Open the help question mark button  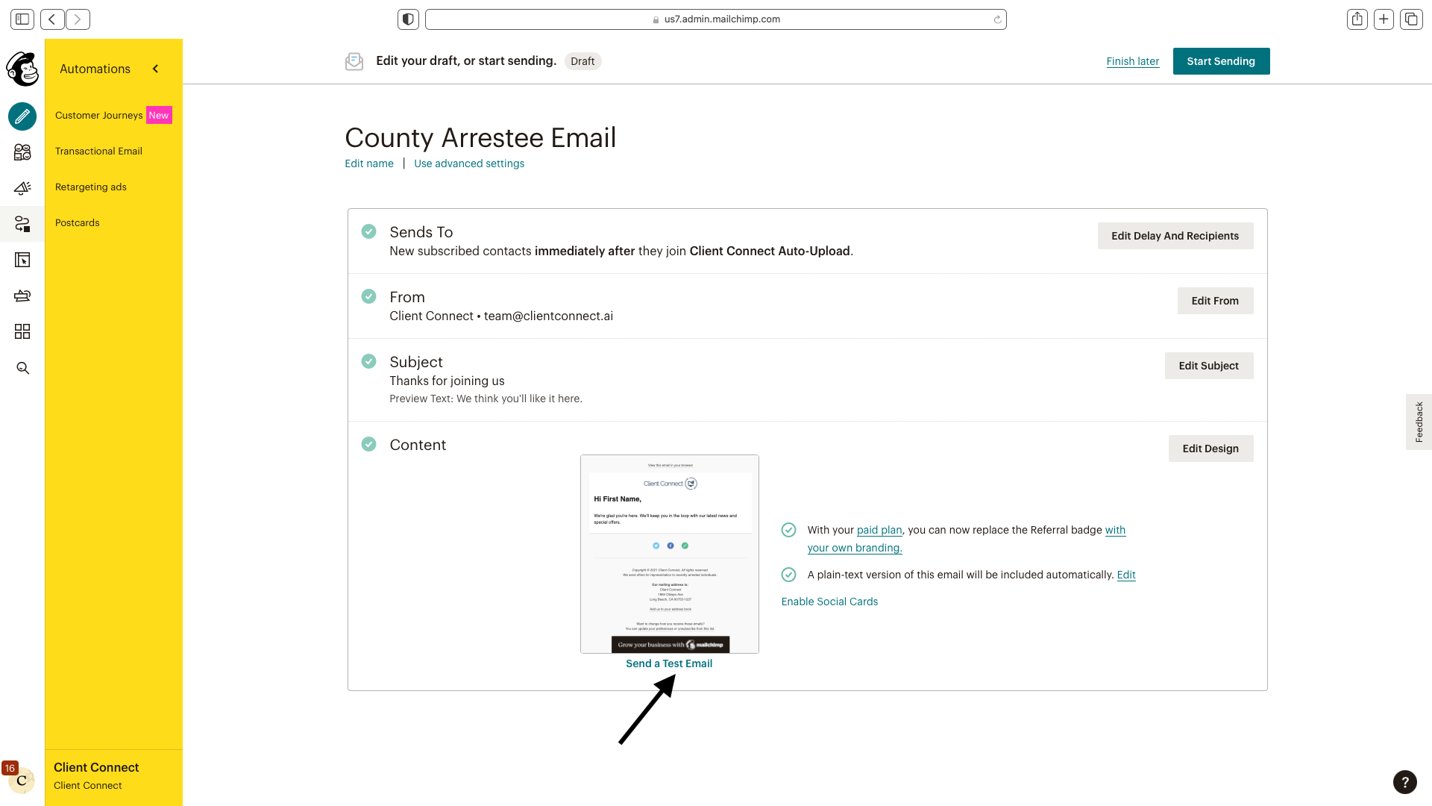(1405, 781)
